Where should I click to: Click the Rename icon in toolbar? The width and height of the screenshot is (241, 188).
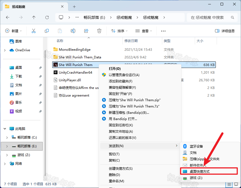(73, 31)
